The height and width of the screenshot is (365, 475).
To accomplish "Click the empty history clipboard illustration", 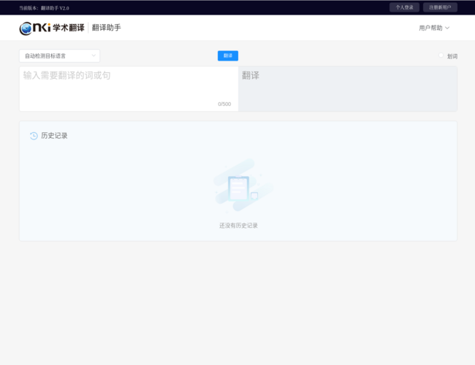I will [243, 185].
